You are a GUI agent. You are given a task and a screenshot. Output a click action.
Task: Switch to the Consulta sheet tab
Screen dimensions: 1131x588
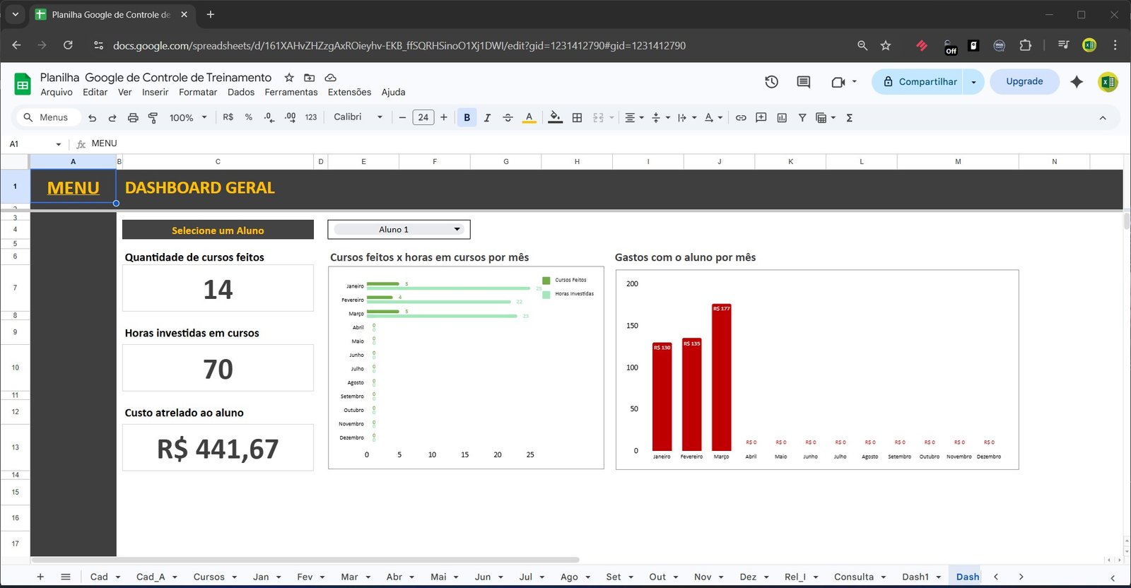pos(854,577)
